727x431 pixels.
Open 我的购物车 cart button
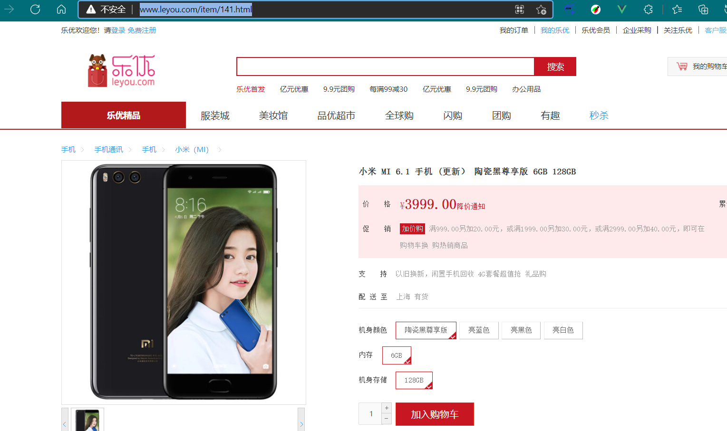(698, 67)
